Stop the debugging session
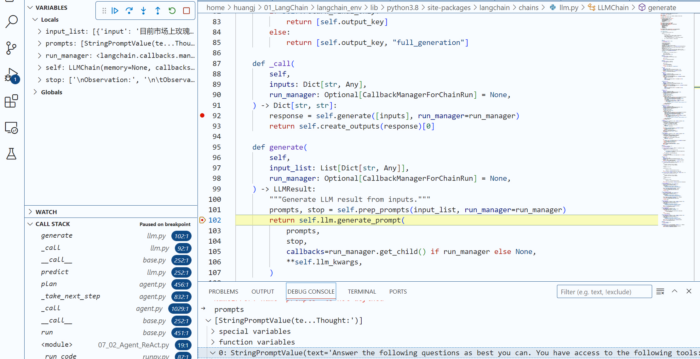 pos(186,11)
